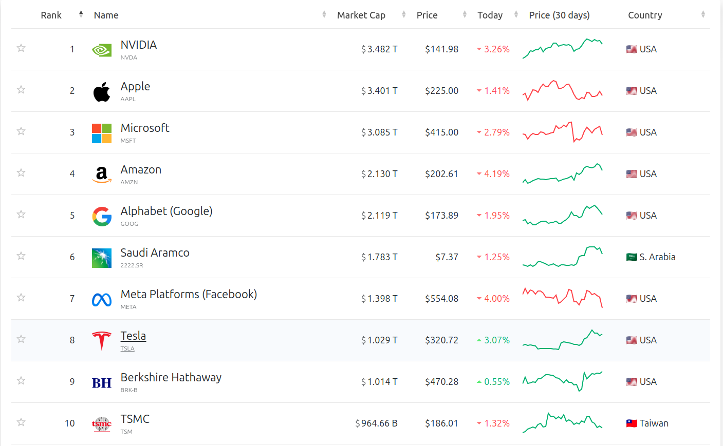Click Amazon's 4.19% daily change

(x=493, y=174)
